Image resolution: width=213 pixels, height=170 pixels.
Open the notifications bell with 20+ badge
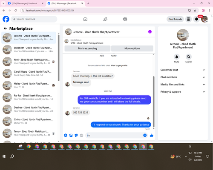pos(196,19)
